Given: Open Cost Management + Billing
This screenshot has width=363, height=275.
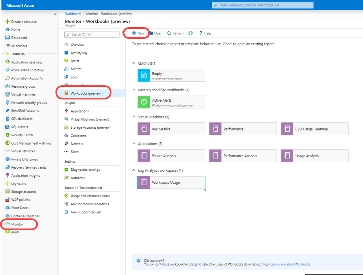Looking at the screenshot, I should [x=31, y=143].
